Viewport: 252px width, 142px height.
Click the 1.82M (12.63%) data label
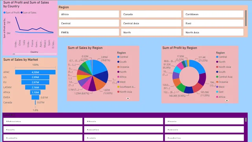(108, 92)
